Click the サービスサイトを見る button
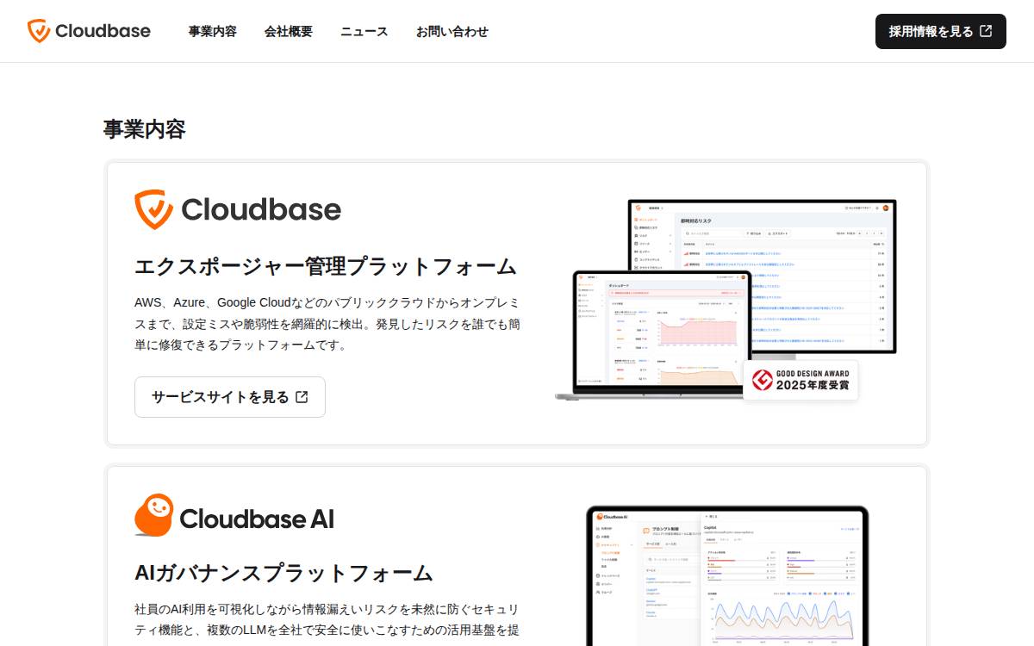 pyautogui.click(x=230, y=397)
